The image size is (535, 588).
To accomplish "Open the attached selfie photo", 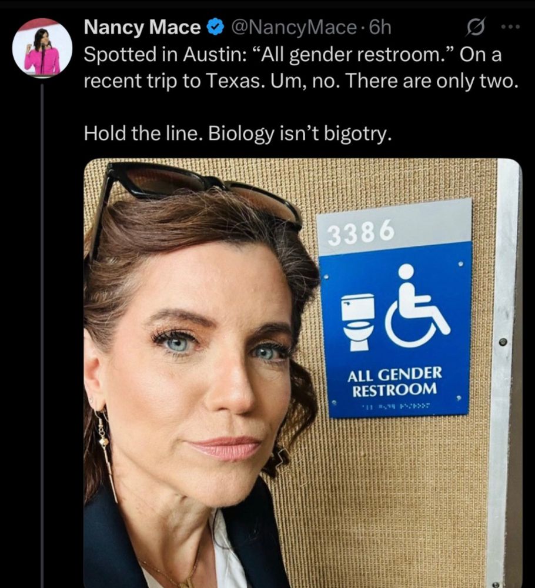I will pos(303,373).
